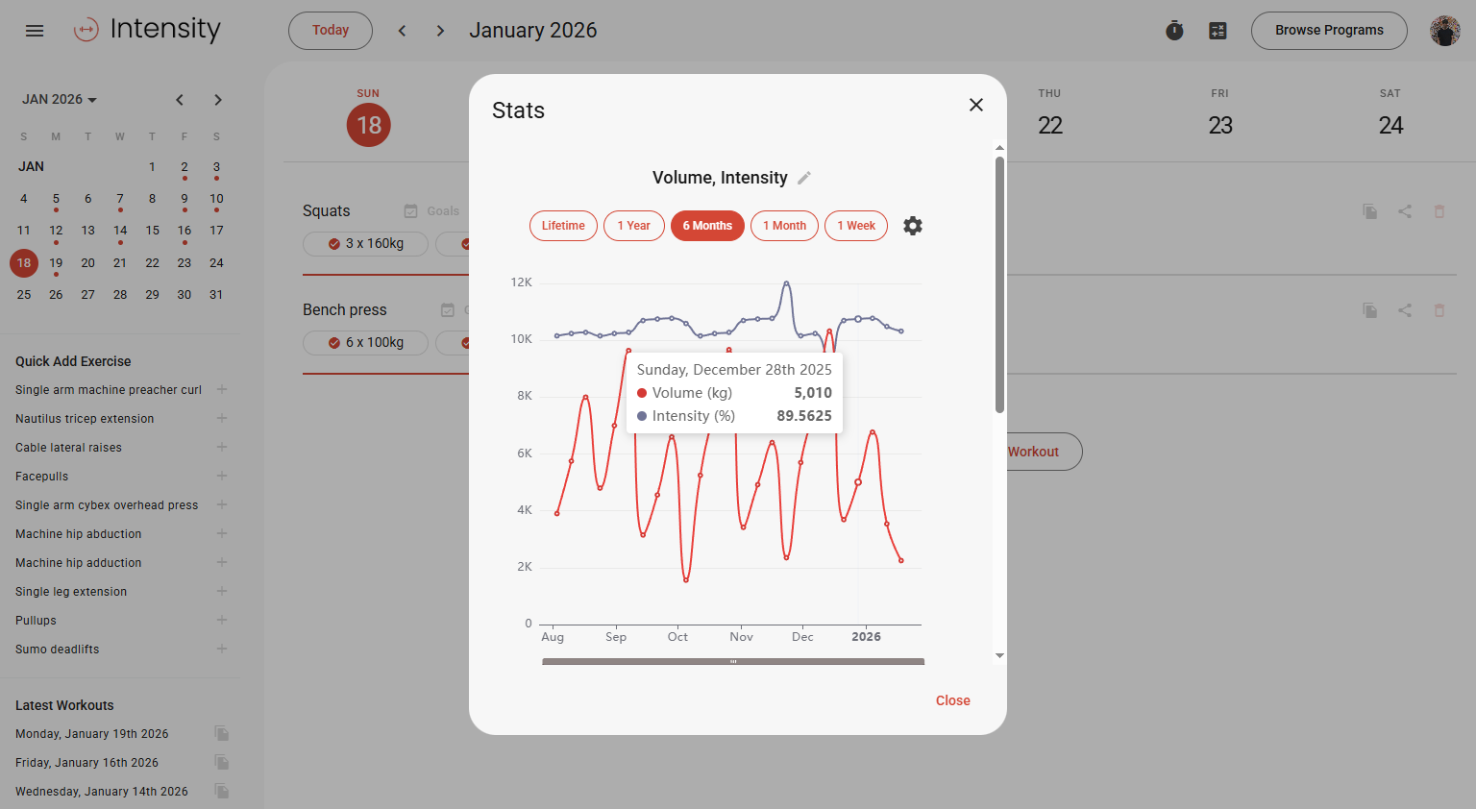Open the hamburger navigation menu
This screenshot has width=1476, height=809.
35,31
